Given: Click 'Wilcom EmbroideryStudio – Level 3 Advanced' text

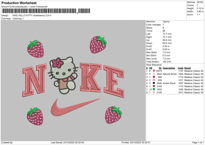Looking at the screenshot, I should point(24,6).
